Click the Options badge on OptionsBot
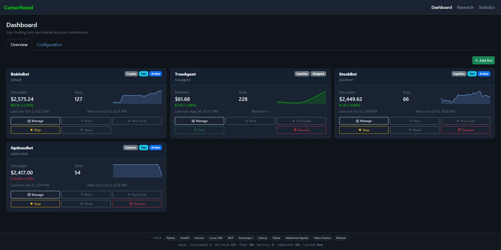The width and height of the screenshot is (501, 250). (131, 147)
